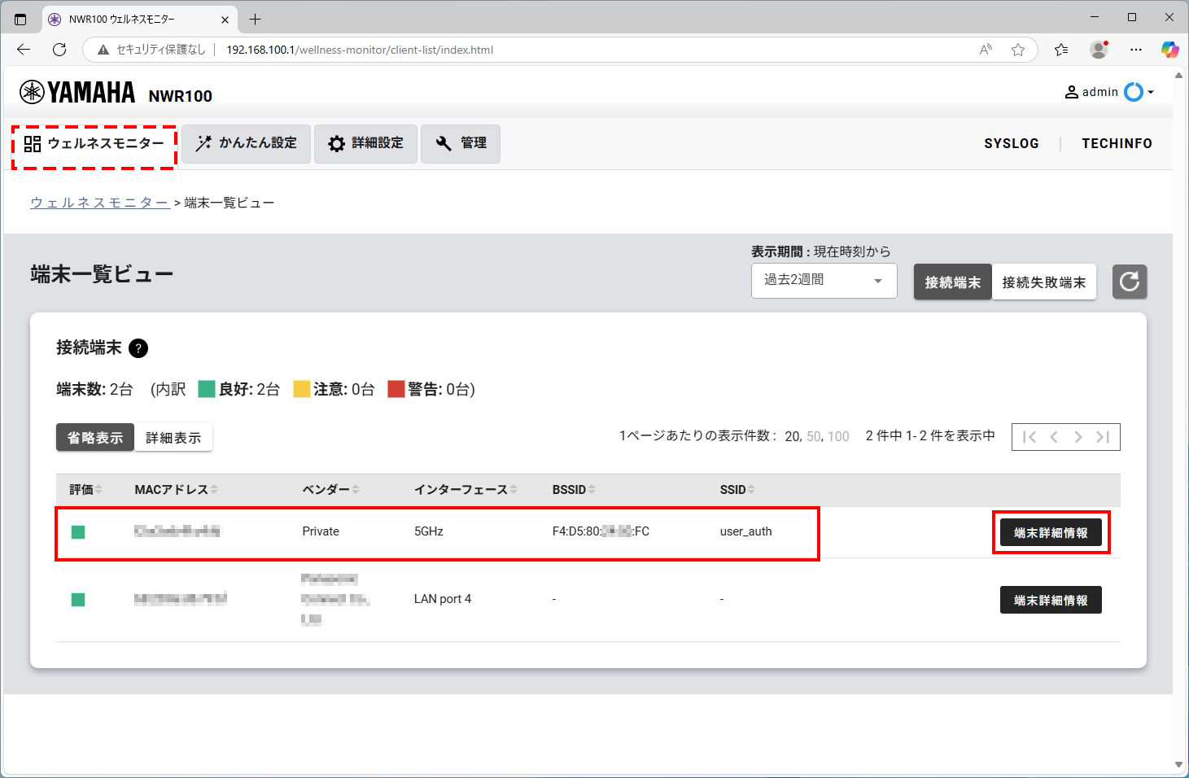Select 省略表示 display mode
This screenshot has width=1189, height=778.
95,438
